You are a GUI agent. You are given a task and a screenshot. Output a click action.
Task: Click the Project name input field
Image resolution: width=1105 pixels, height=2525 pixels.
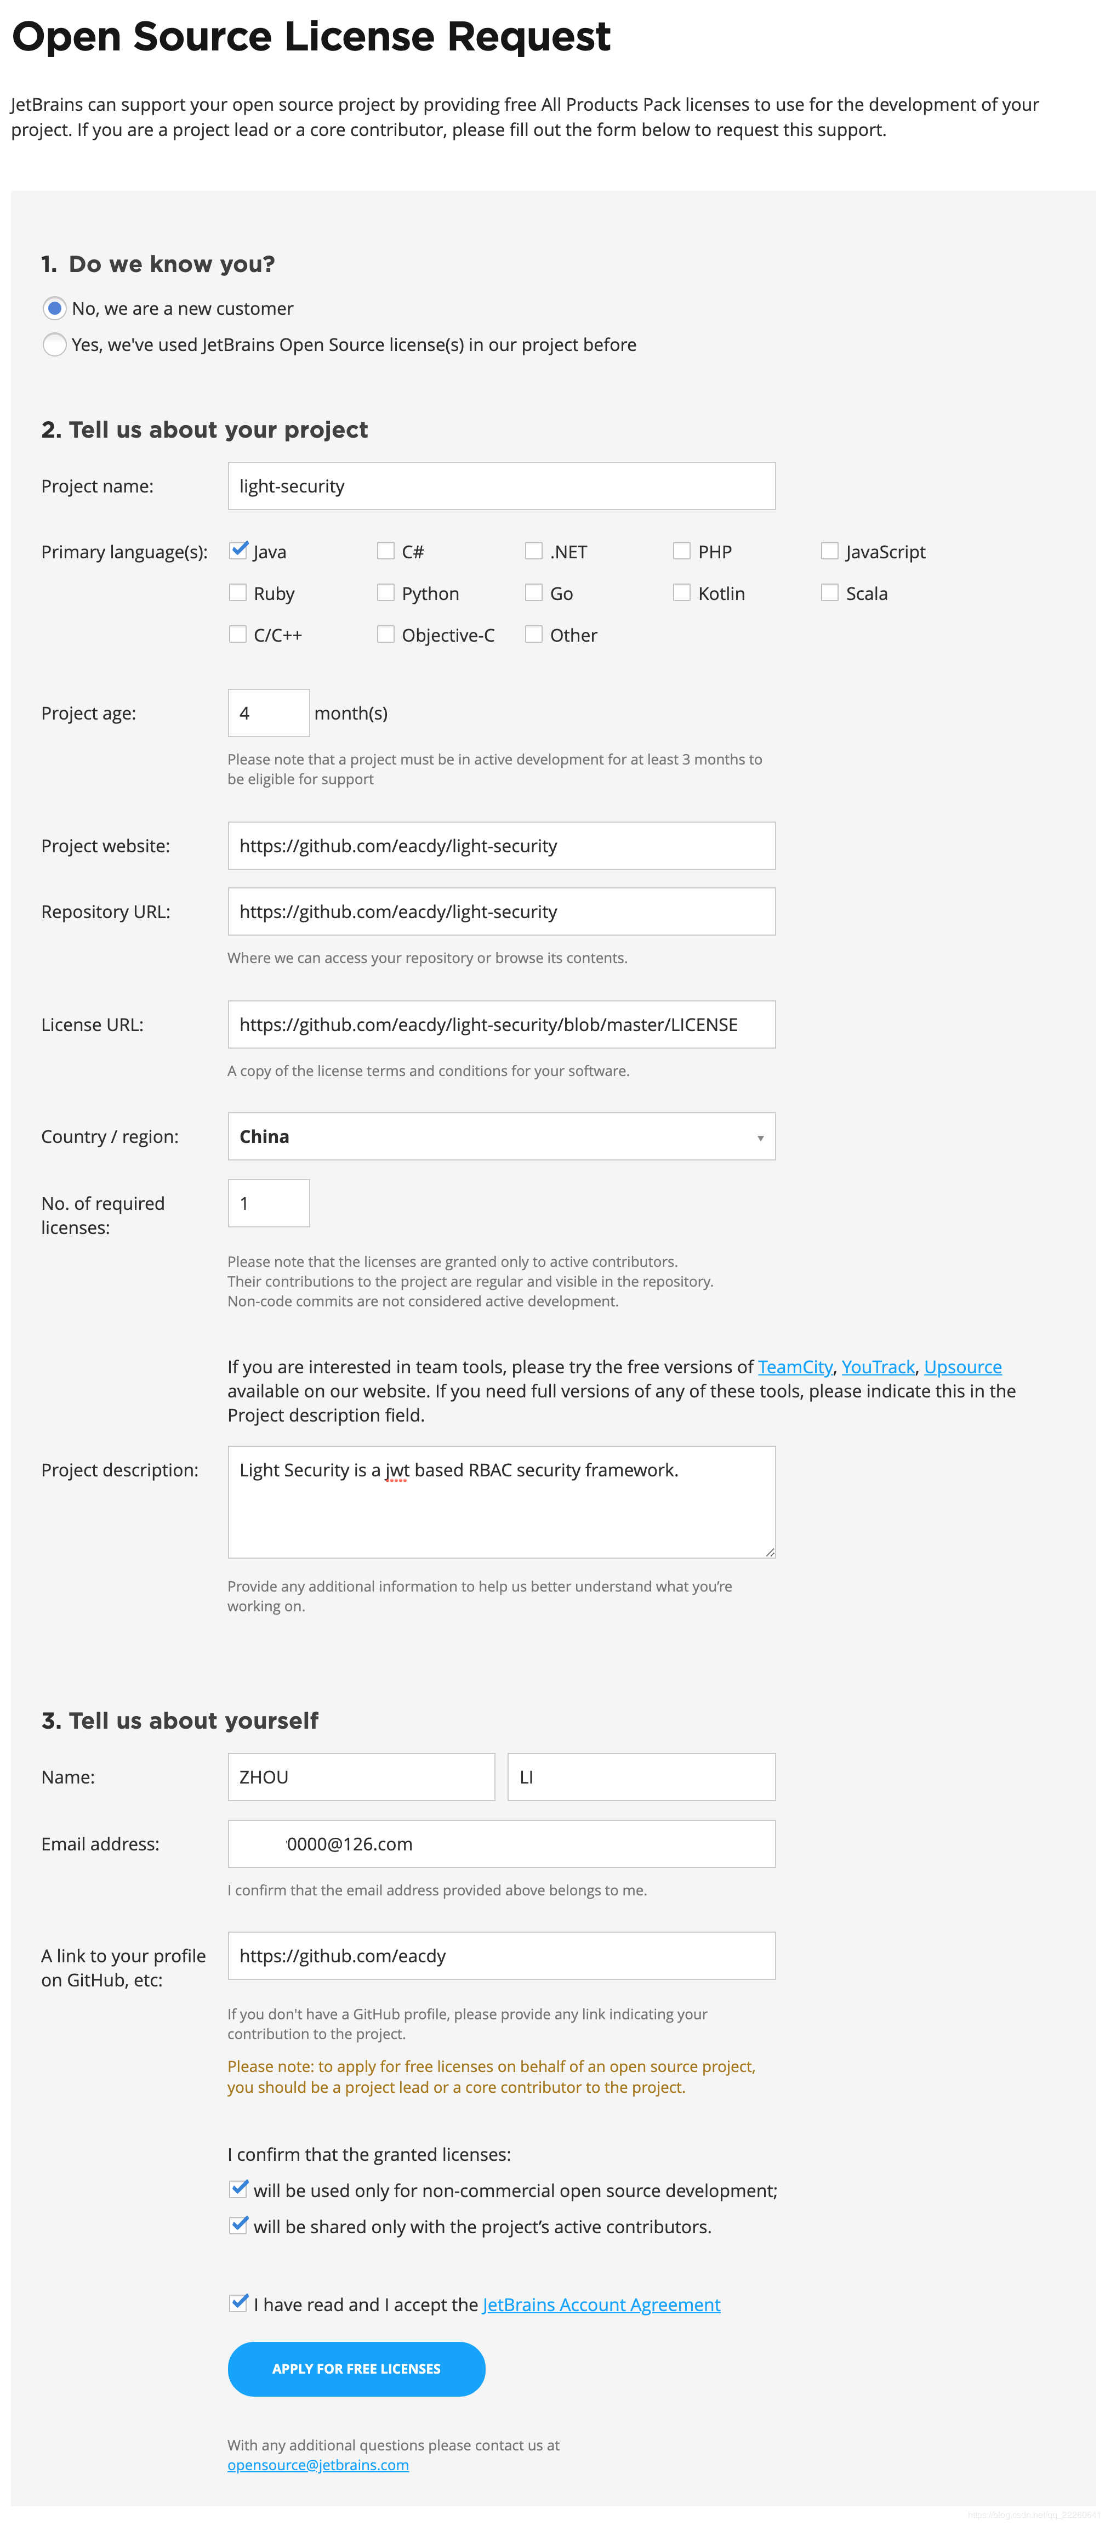pyautogui.click(x=502, y=486)
